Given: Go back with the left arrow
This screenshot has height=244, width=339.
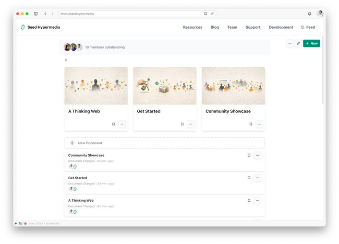Looking at the screenshot, I should [x=45, y=14].
